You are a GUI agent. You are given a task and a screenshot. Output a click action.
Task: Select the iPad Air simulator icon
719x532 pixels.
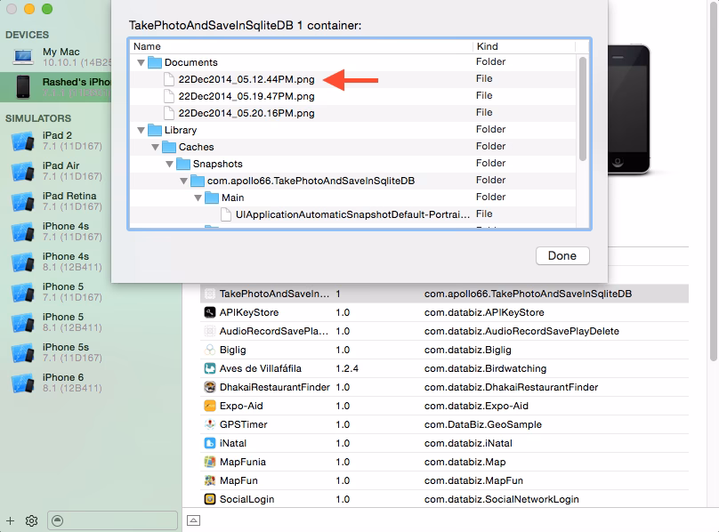22,172
